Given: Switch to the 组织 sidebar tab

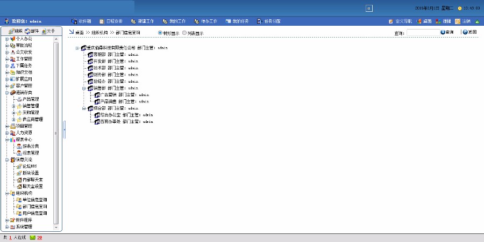Looking at the screenshot, I should [16, 31].
